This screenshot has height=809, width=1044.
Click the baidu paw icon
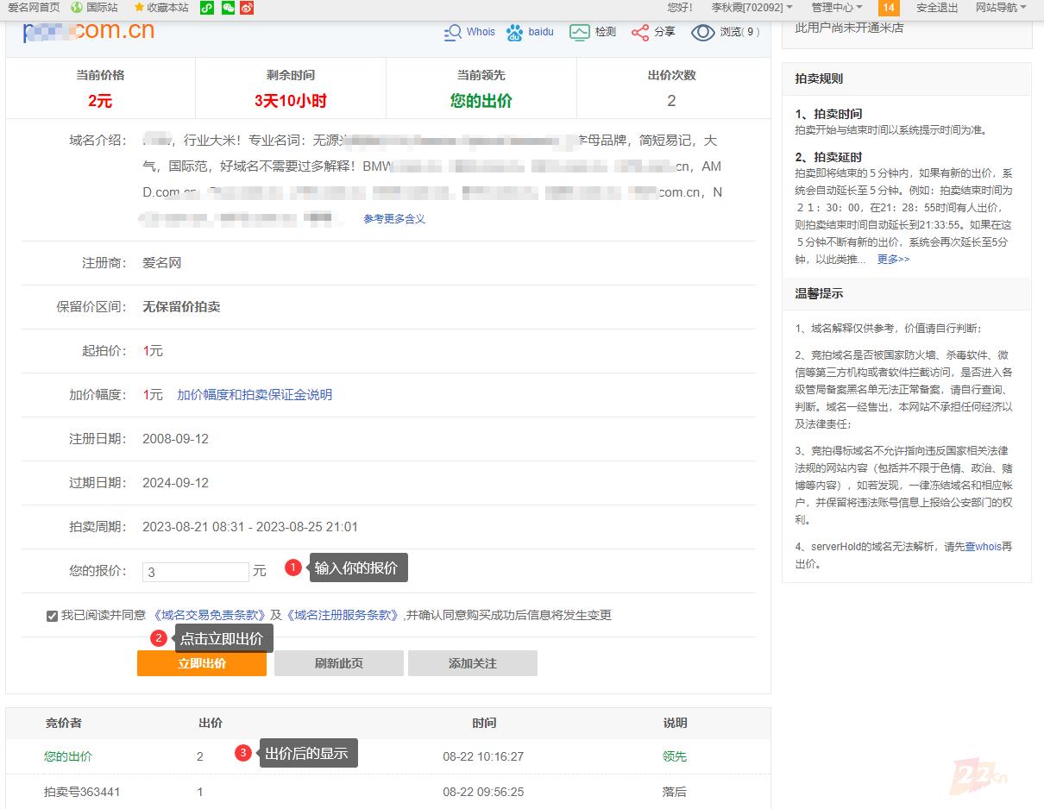tap(515, 33)
